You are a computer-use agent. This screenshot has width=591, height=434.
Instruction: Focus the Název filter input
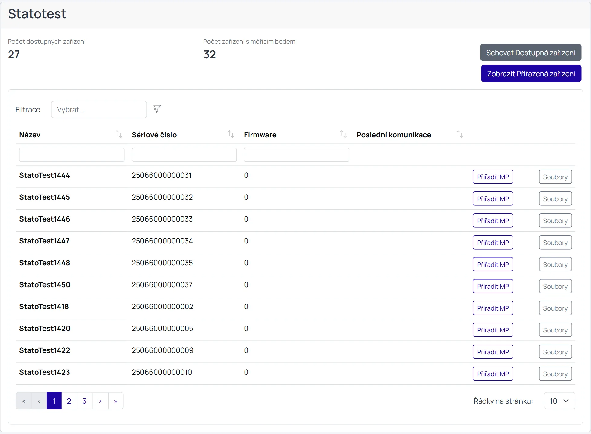point(72,155)
